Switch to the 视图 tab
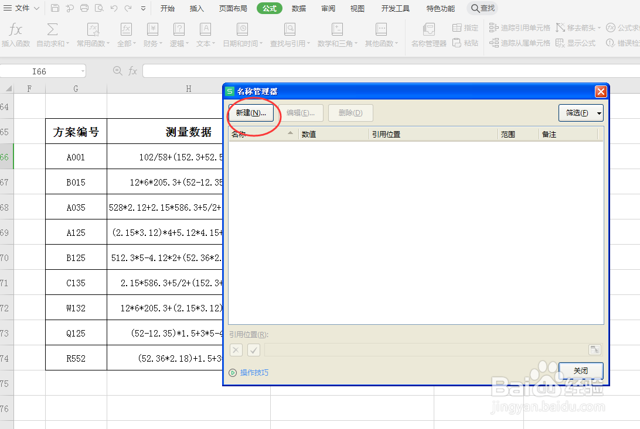This screenshot has height=429, width=640. pos(358,8)
